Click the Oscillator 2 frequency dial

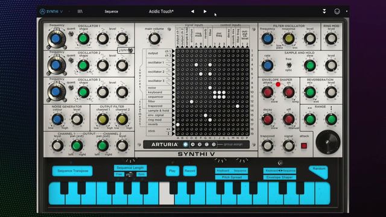56,66
